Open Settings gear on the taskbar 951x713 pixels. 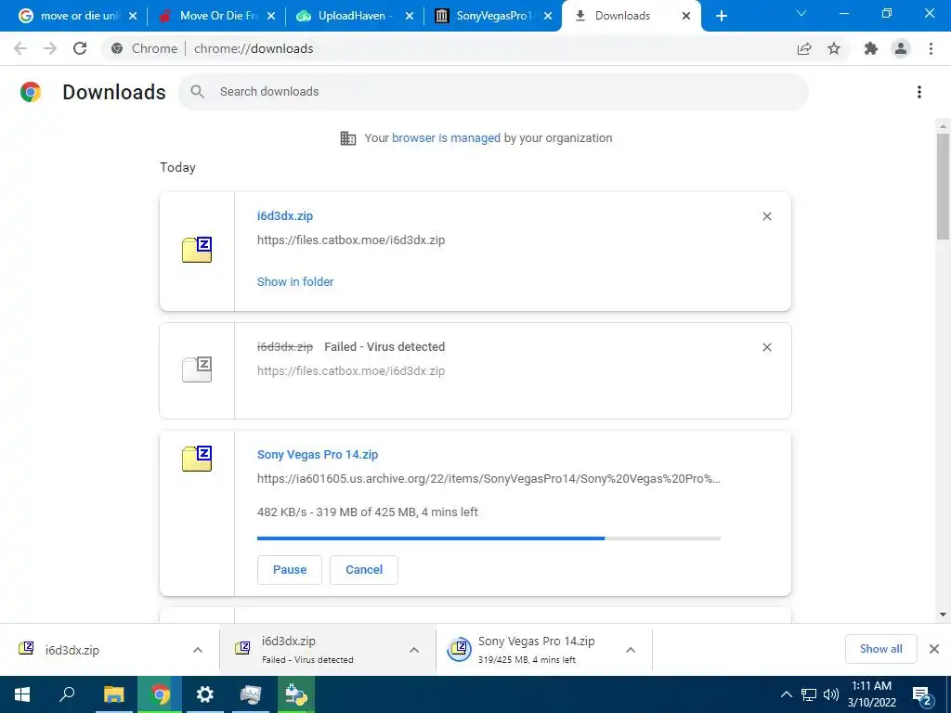[205, 694]
